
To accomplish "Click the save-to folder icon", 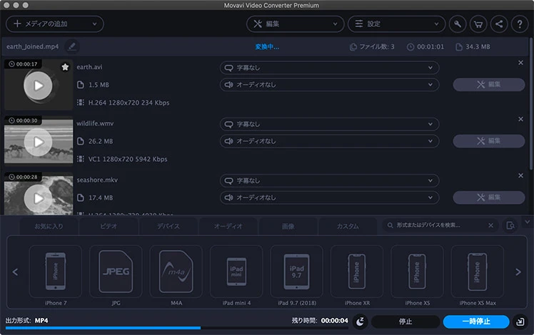I will click(x=520, y=321).
